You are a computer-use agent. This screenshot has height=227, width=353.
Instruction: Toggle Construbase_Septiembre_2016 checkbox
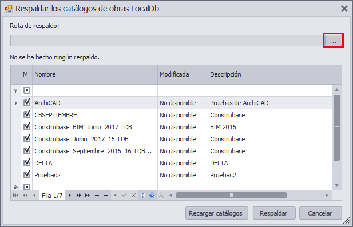(27, 150)
